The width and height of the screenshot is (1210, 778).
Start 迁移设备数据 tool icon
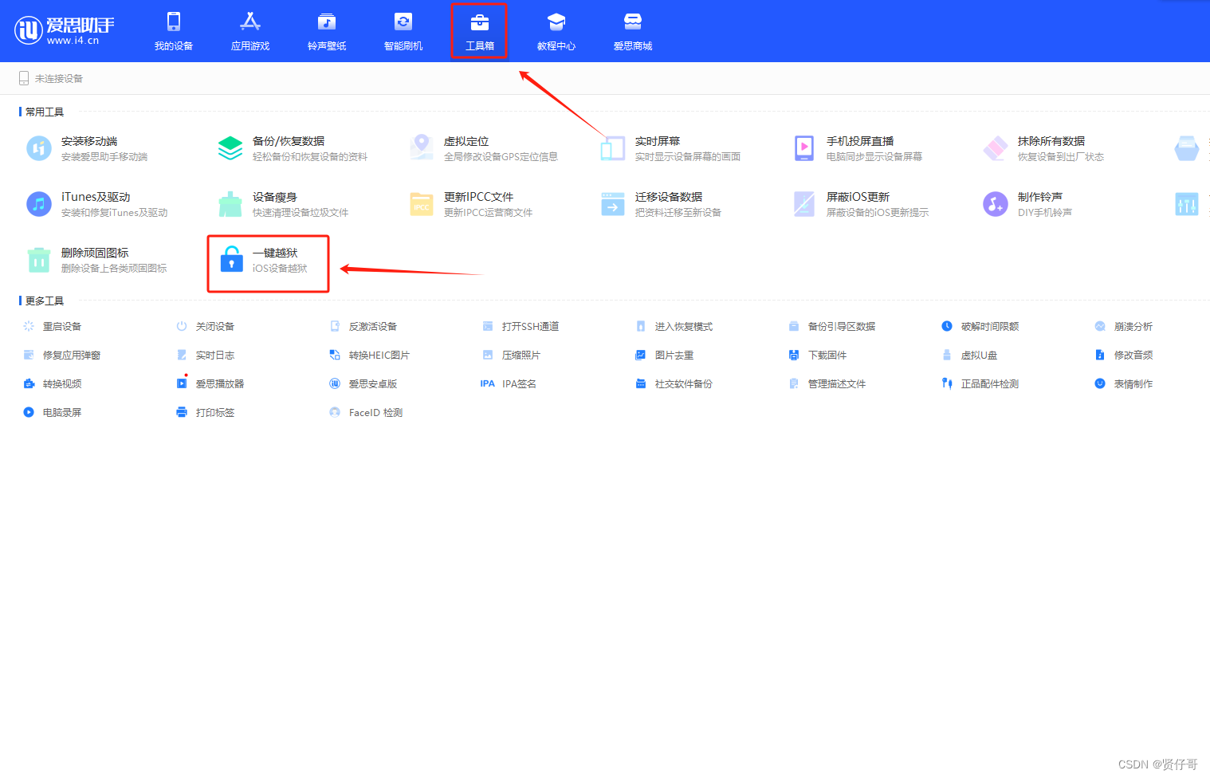point(613,204)
